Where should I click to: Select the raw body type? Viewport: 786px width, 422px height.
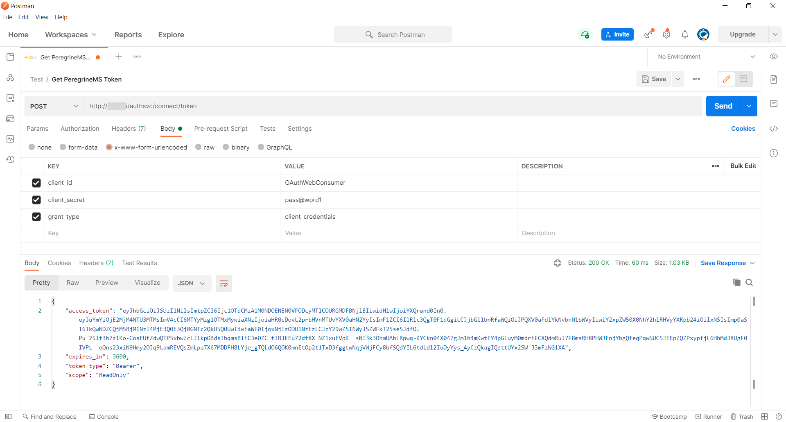point(199,147)
